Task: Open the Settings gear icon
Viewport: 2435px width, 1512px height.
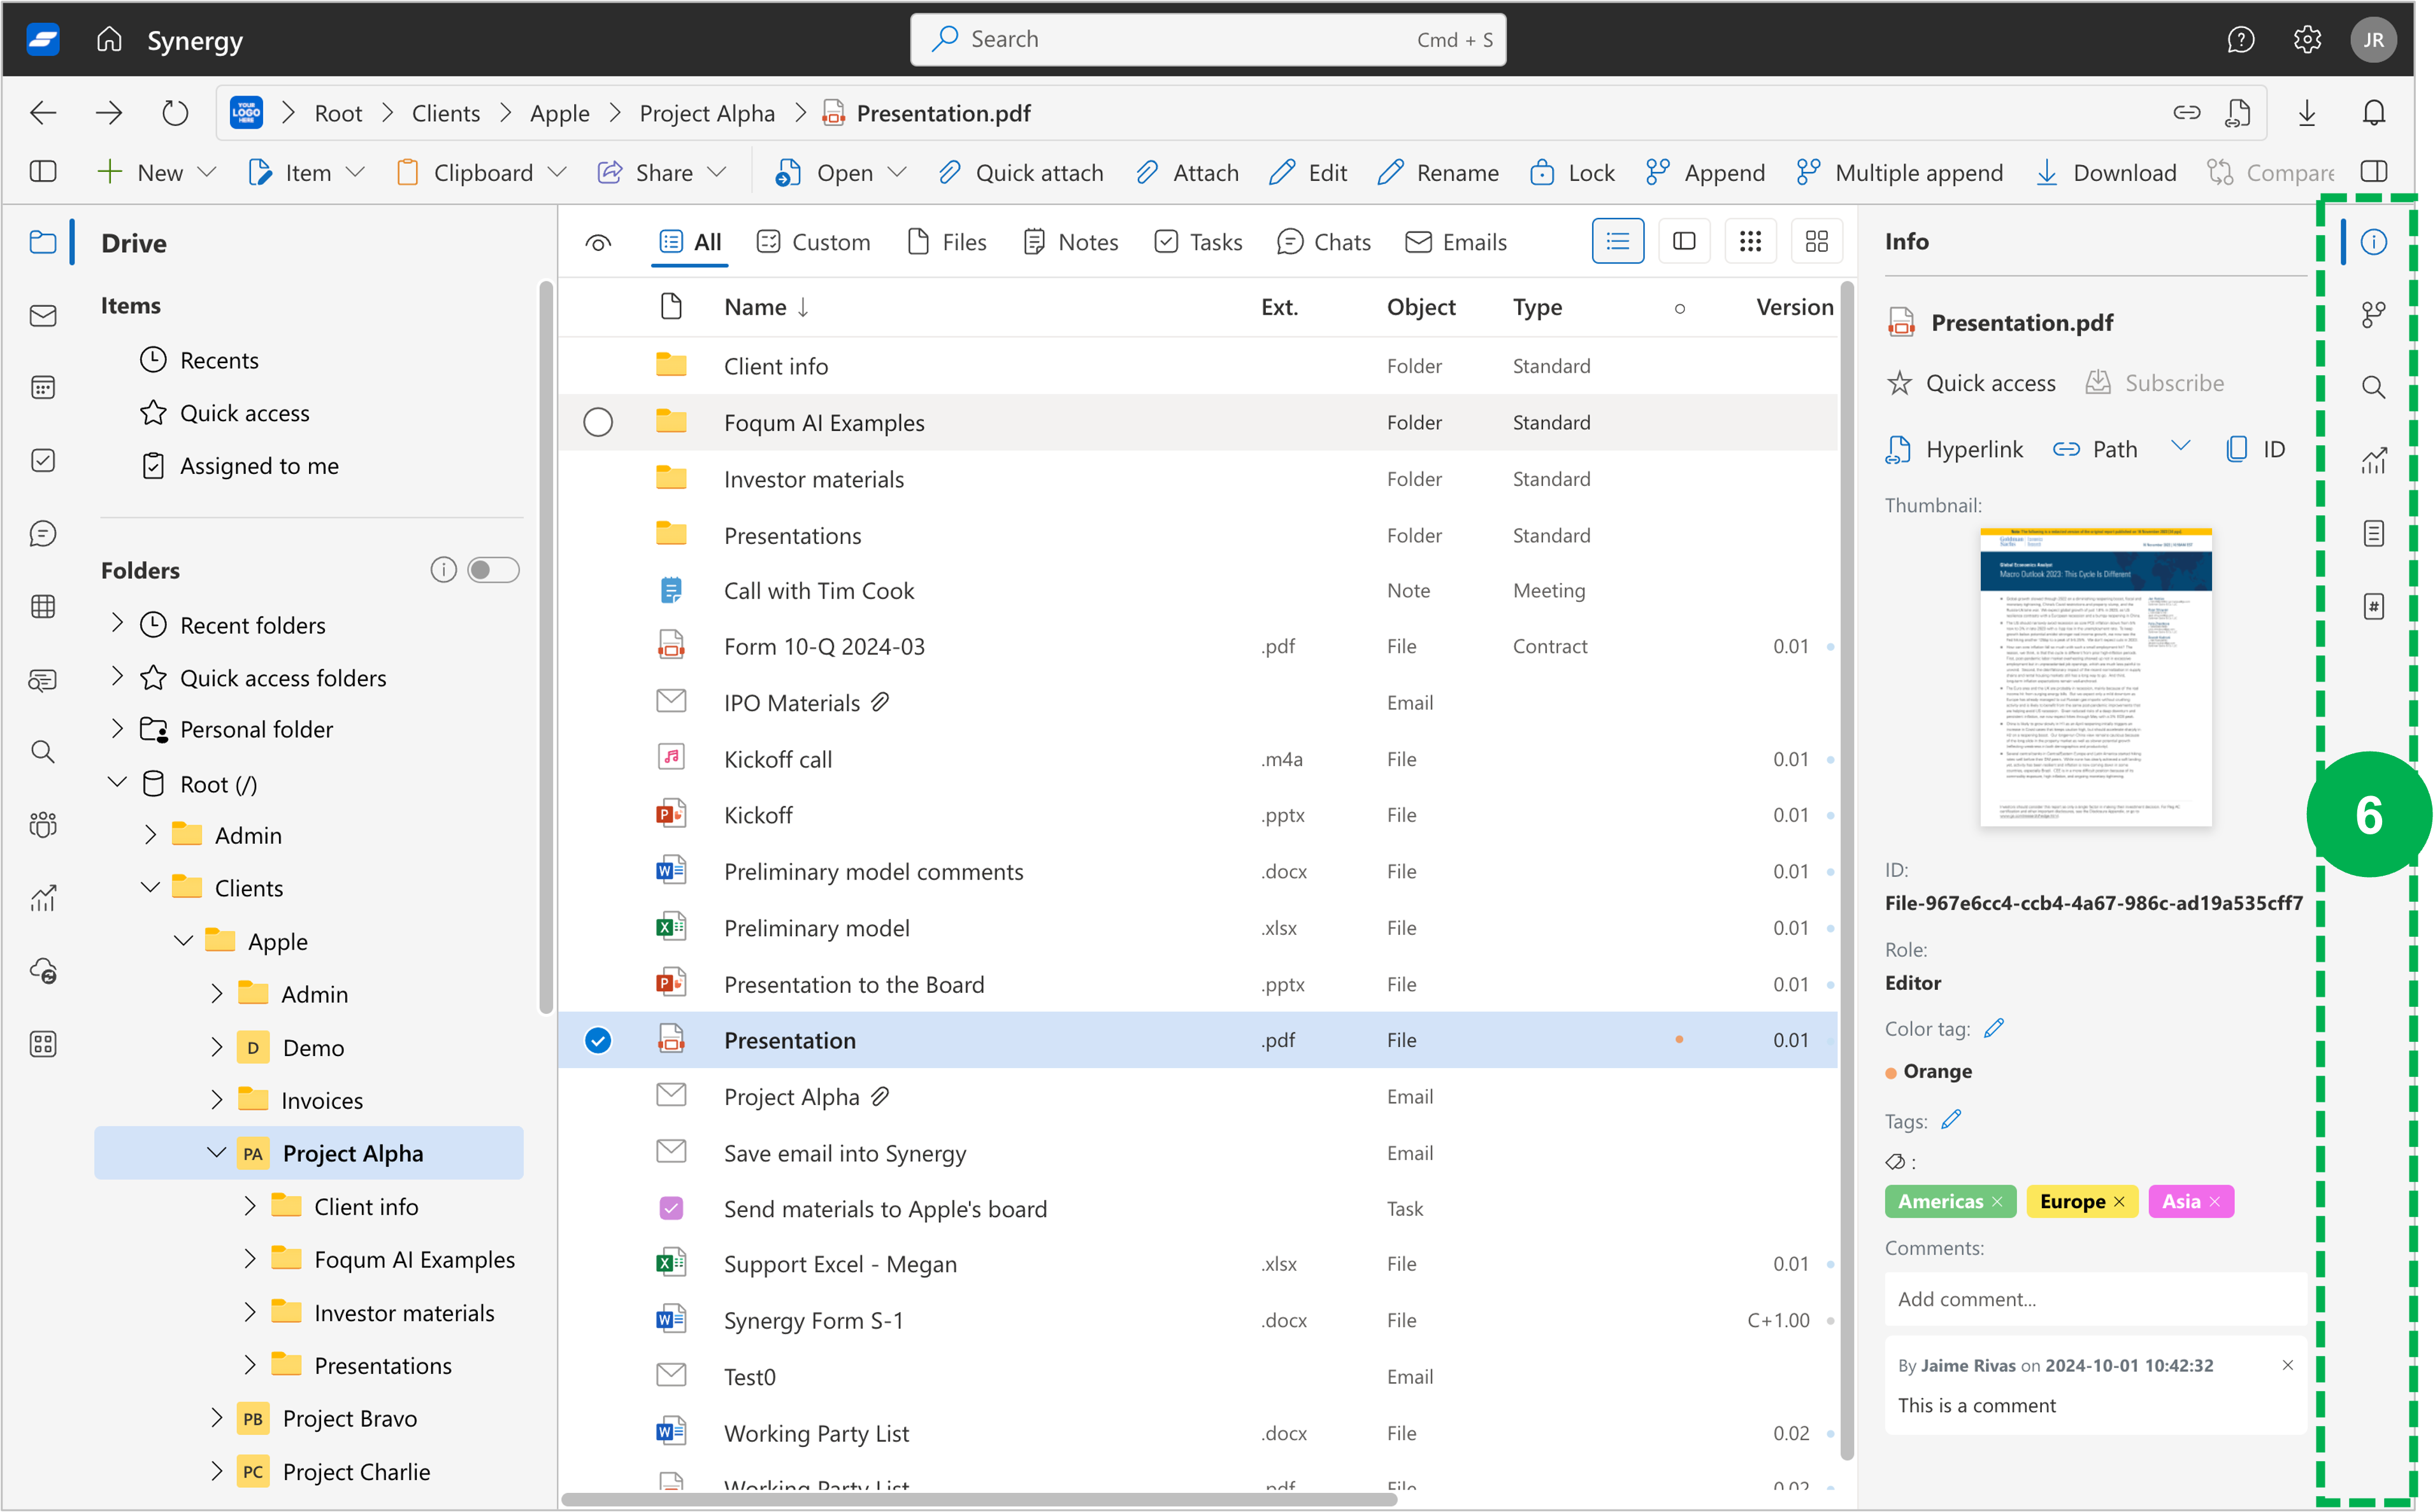Action: point(2306,40)
